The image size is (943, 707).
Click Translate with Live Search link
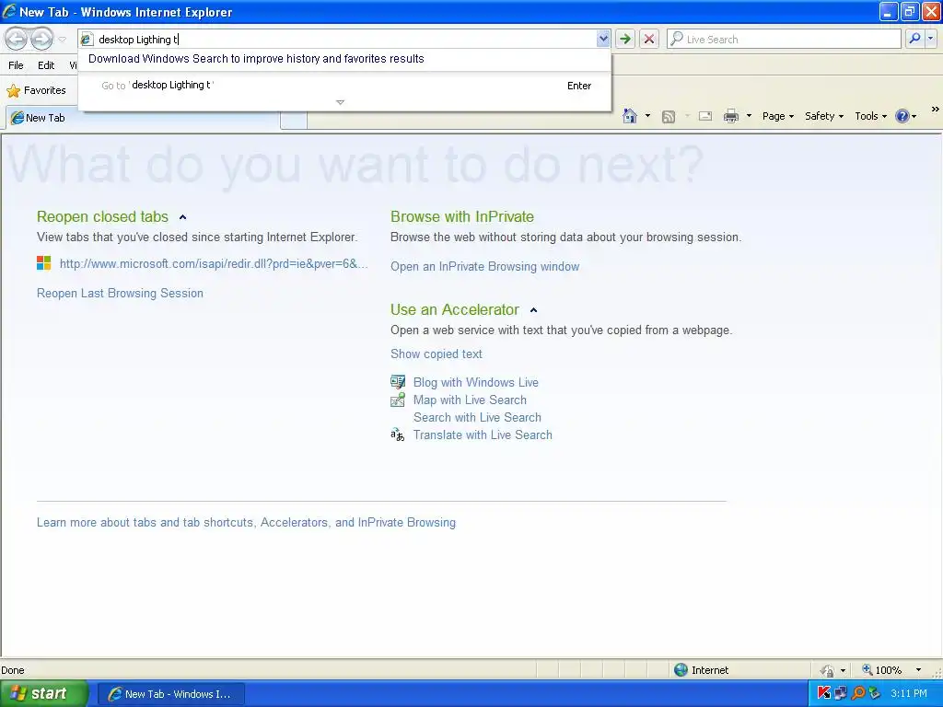(x=483, y=435)
